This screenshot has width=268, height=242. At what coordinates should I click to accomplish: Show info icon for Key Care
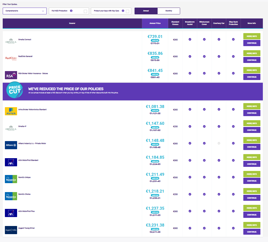(123, 11)
